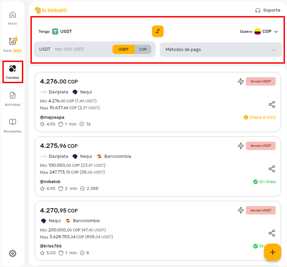Click the lightning icon on the kriss766 offer
The image size is (287, 267).
tap(241, 210)
